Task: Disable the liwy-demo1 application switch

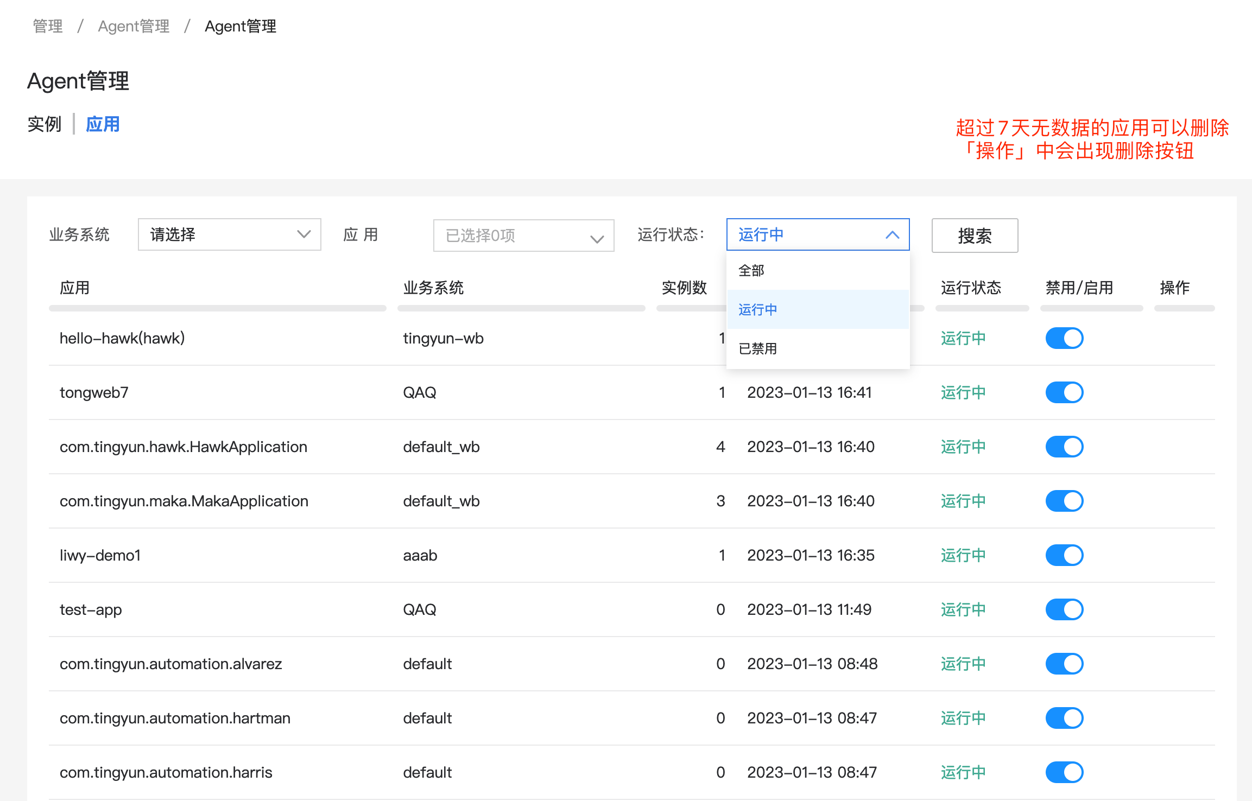Action: pos(1064,555)
